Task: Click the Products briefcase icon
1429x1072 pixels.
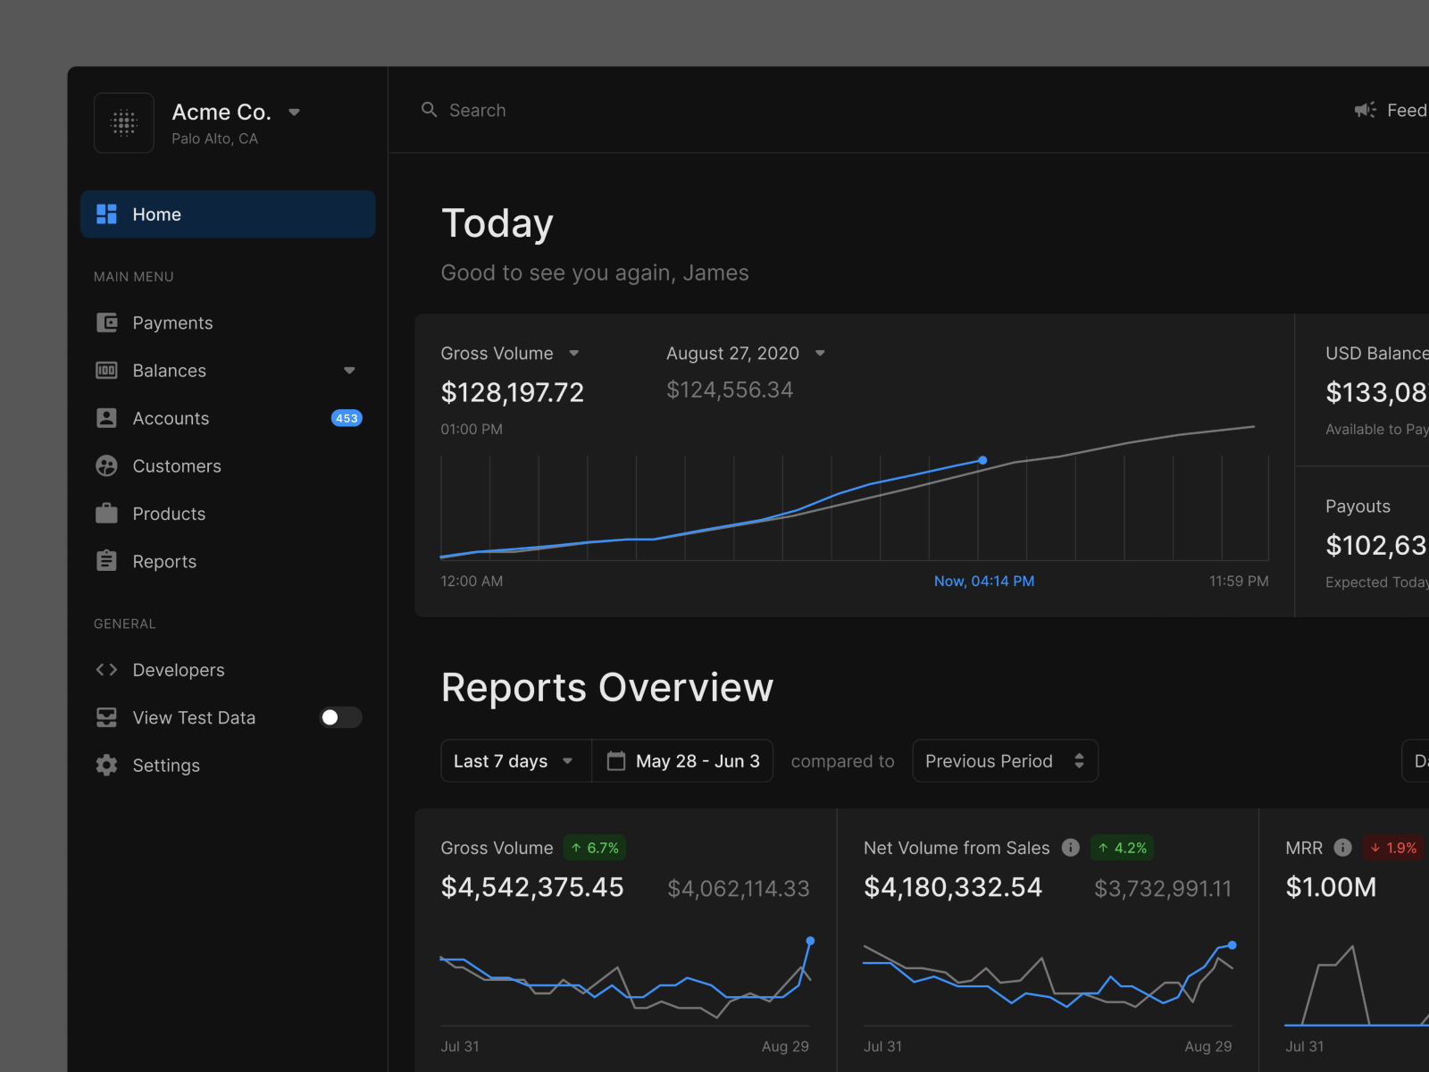Action: (x=106, y=513)
